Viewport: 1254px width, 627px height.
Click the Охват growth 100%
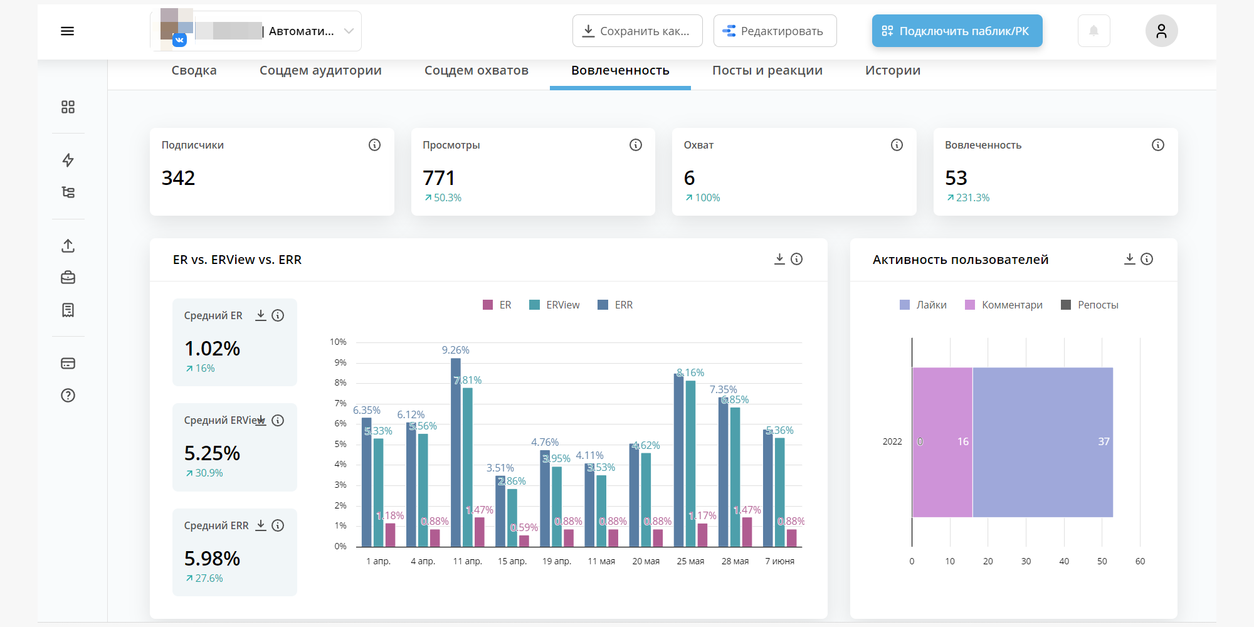tap(702, 198)
